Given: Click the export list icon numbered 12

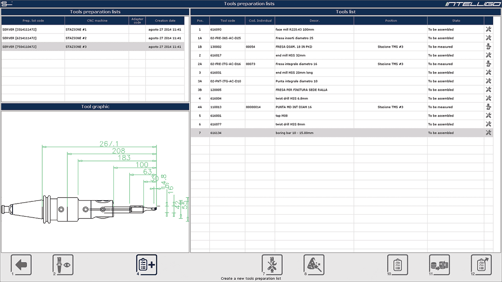Looking at the screenshot, I should (x=481, y=265).
